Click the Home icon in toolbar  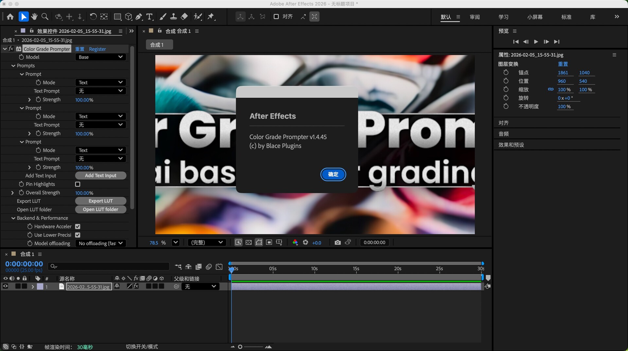tap(10, 17)
